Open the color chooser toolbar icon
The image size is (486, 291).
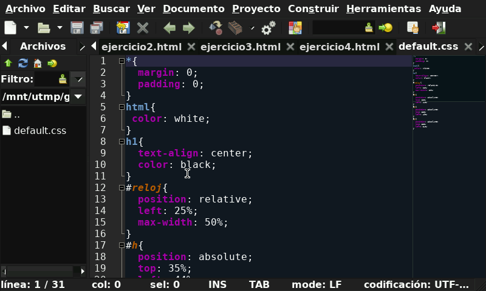click(x=295, y=28)
